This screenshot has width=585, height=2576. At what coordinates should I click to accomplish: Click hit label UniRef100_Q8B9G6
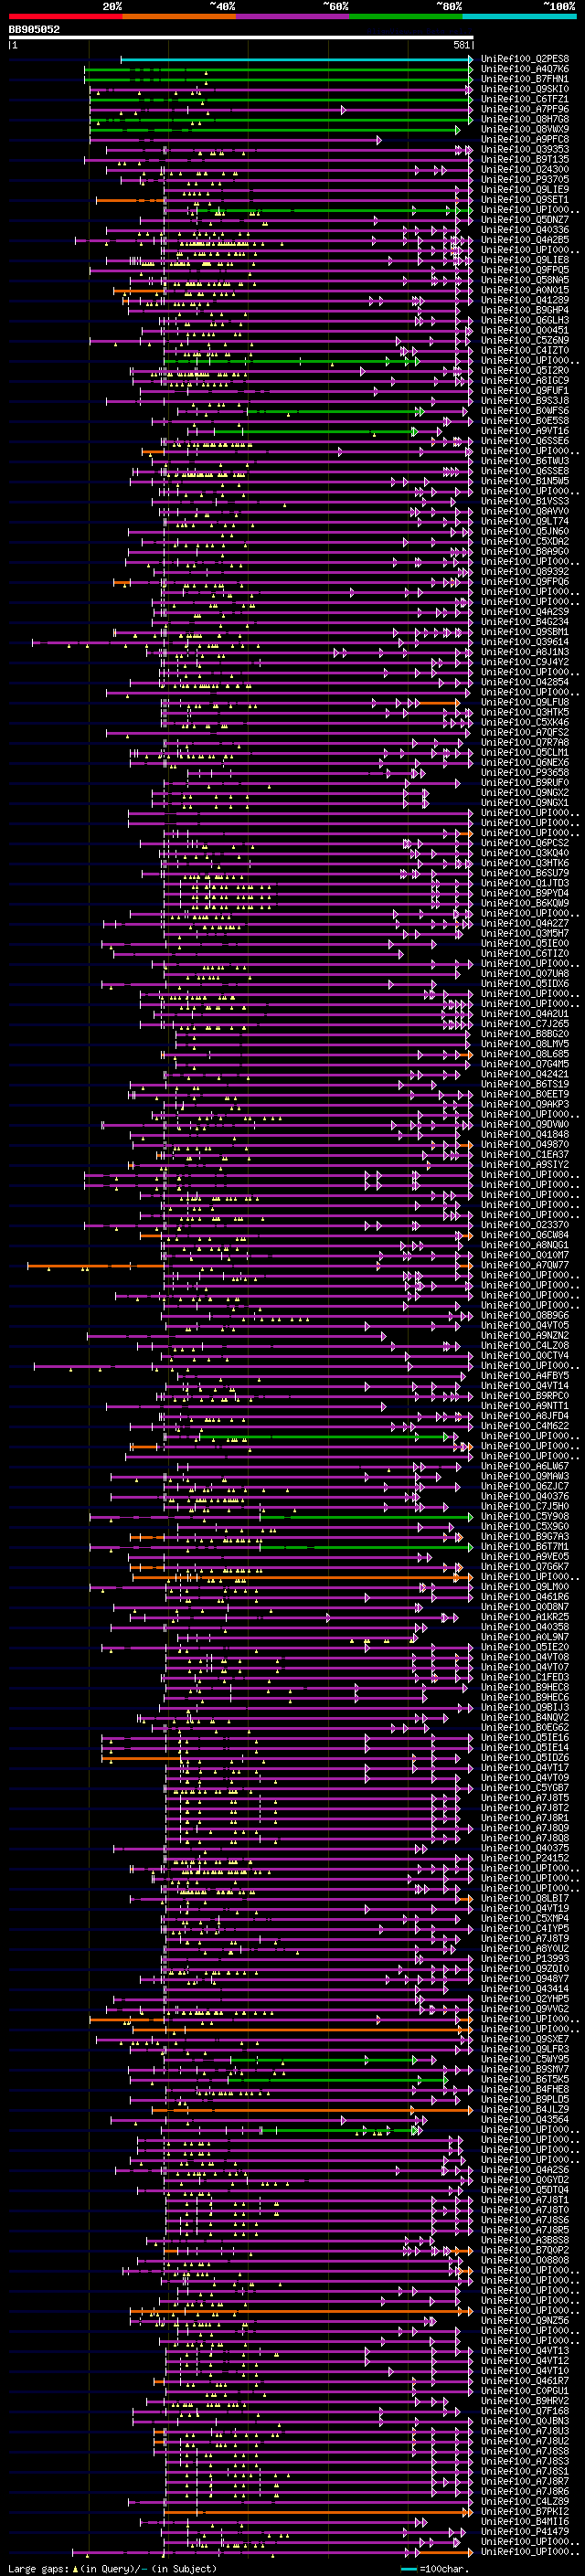coord(525,1315)
